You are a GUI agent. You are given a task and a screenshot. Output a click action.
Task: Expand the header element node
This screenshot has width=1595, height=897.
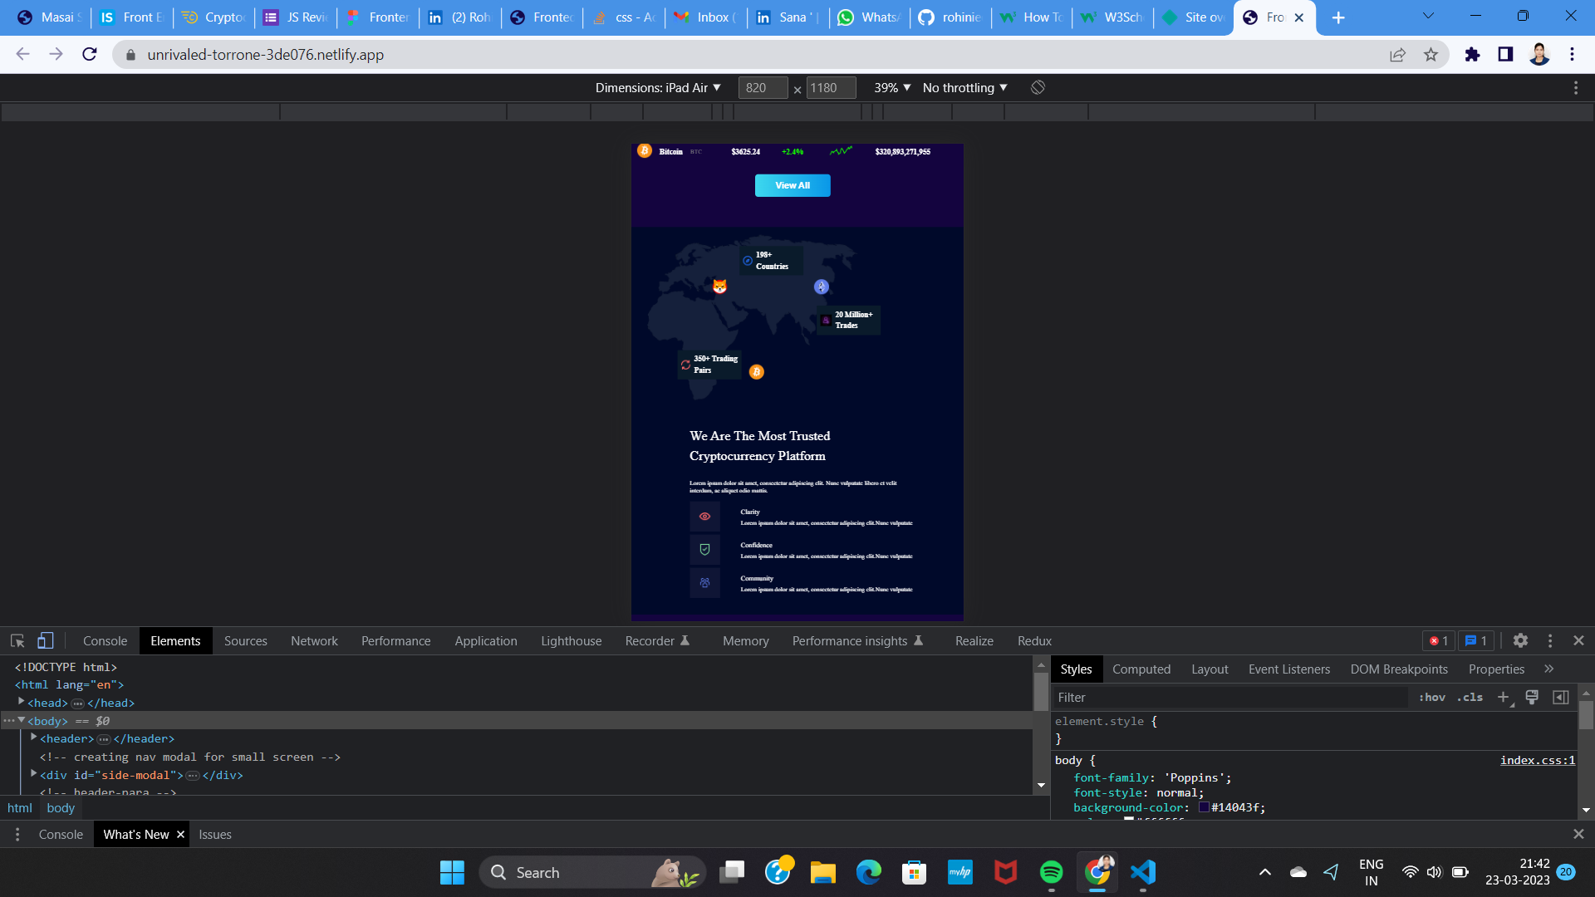[x=34, y=738]
